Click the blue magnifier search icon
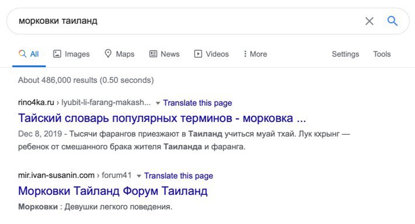Image resolution: width=415 pixels, height=224 pixels. [392, 20]
